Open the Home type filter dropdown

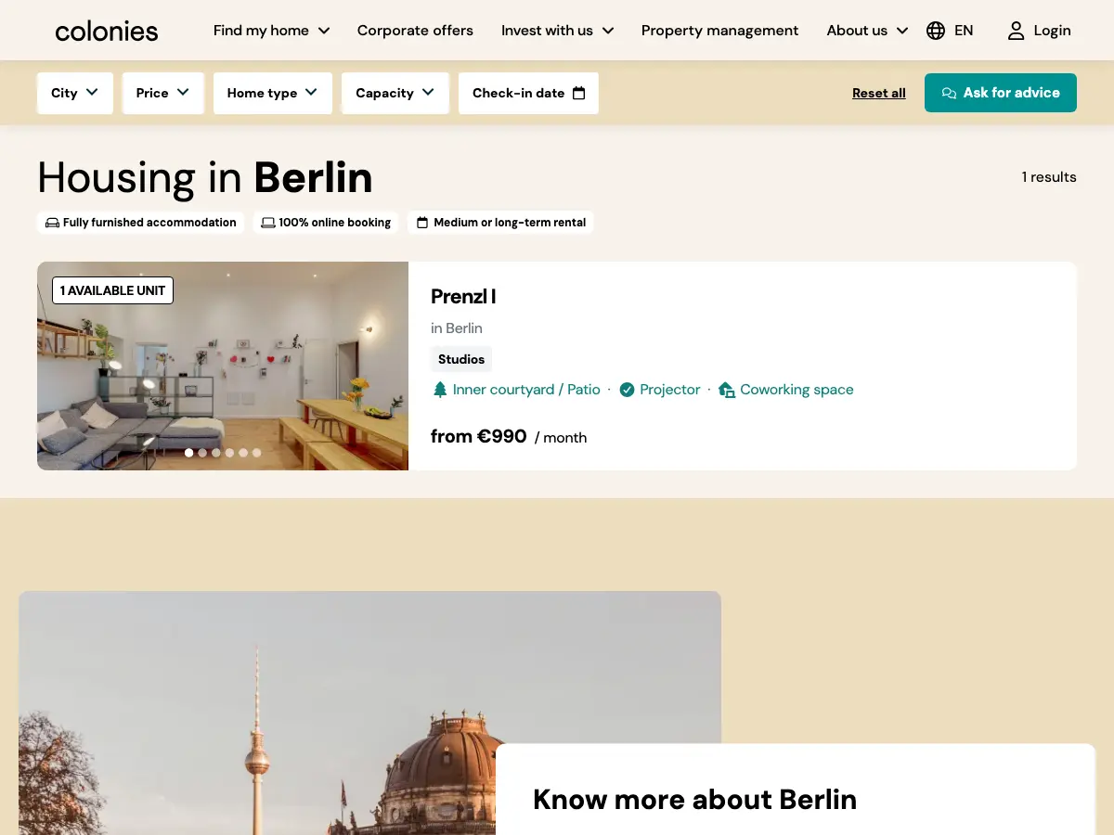click(x=273, y=93)
